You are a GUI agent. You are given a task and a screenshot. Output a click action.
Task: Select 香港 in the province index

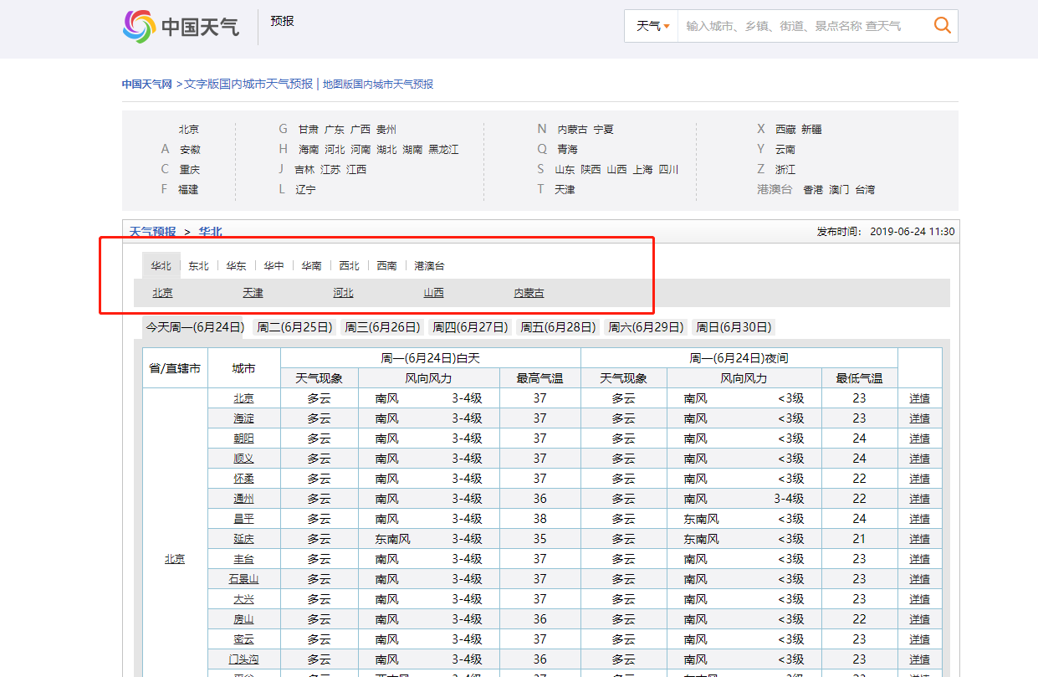[x=813, y=190]
